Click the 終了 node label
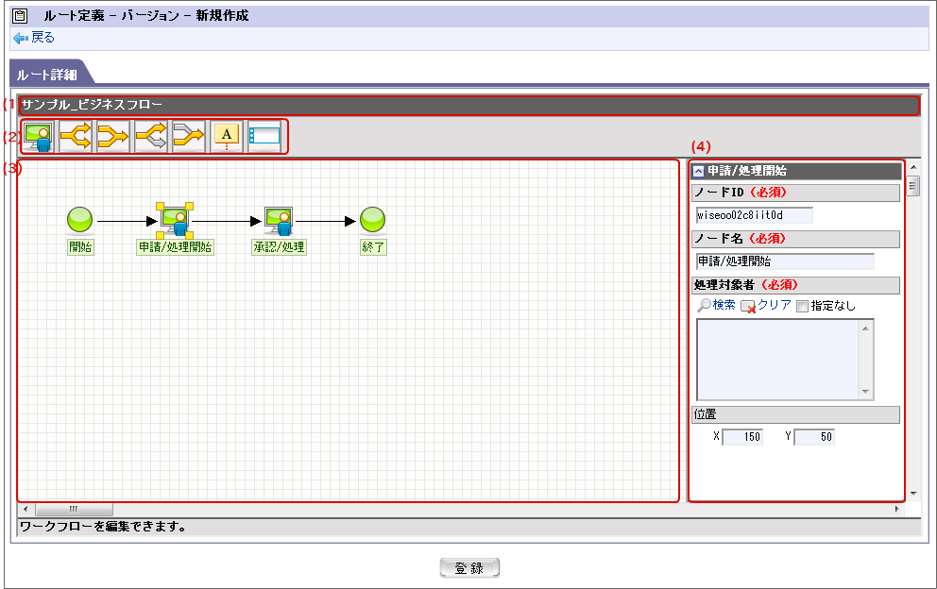The height and width of the screenshot is (589, 937). pos(373,247)
